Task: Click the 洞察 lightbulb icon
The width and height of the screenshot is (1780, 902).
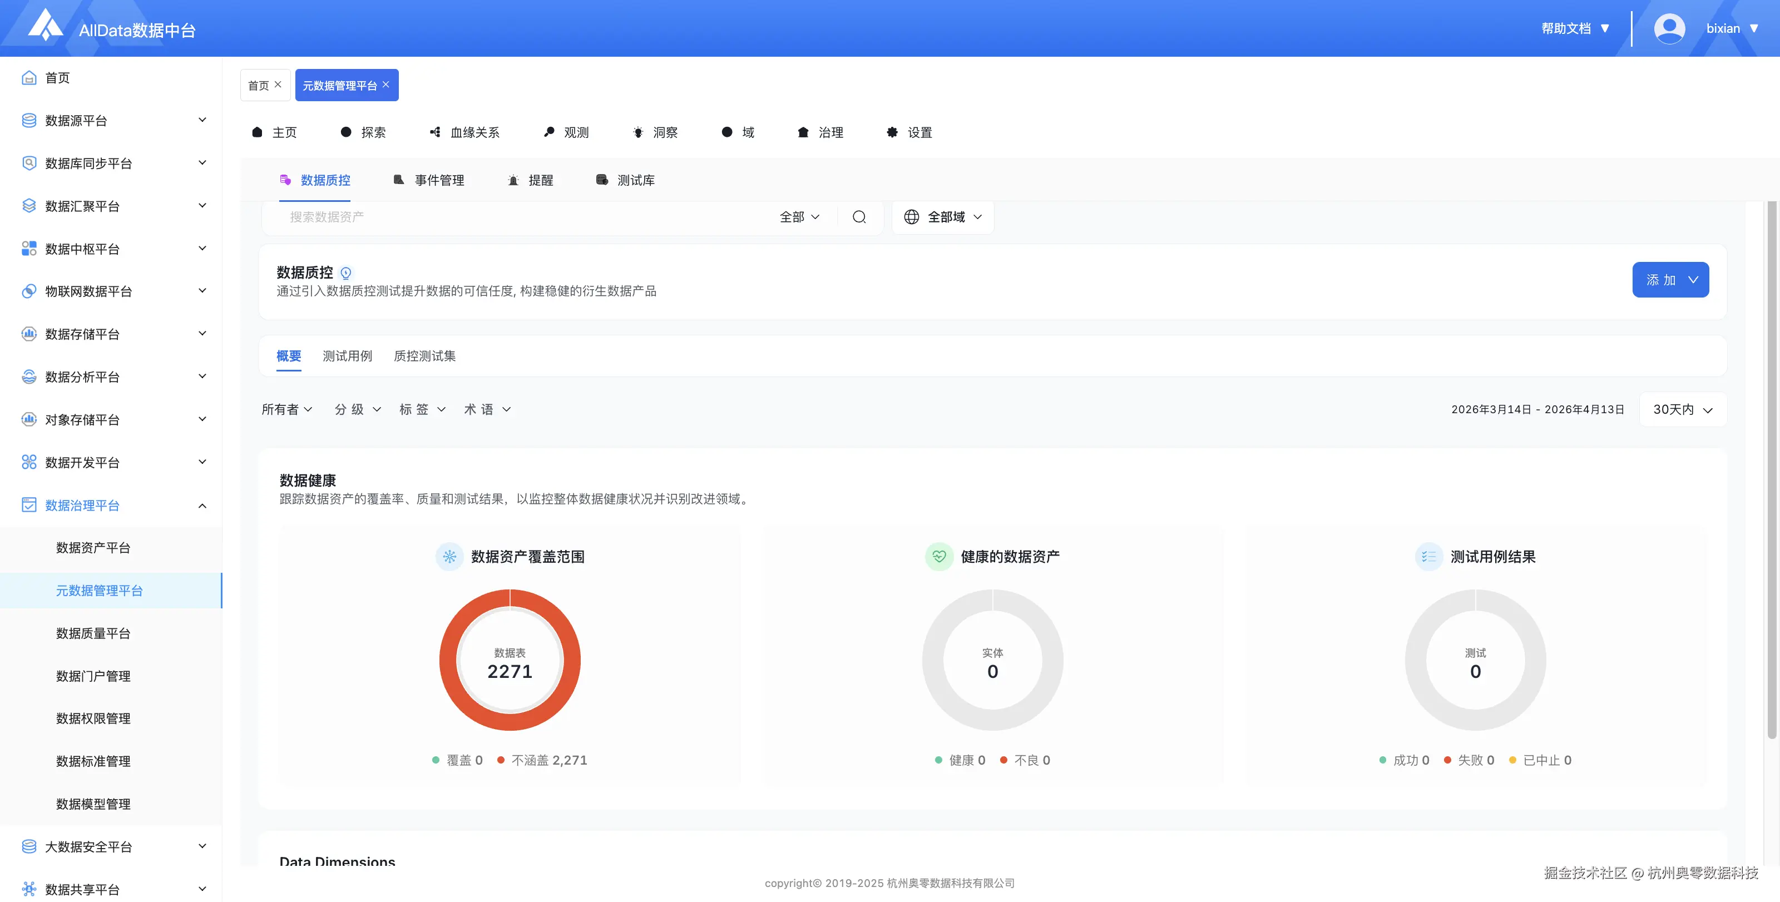Action: (638, 131)
